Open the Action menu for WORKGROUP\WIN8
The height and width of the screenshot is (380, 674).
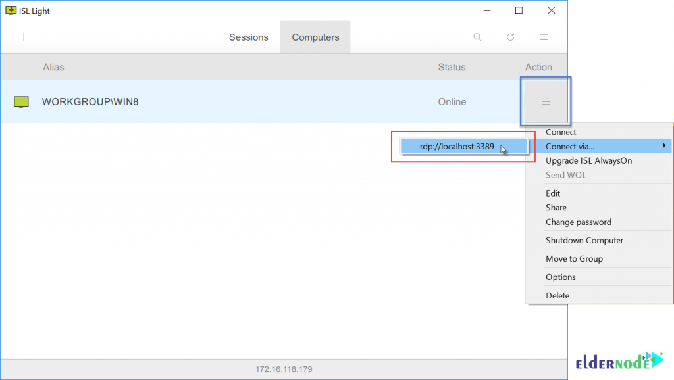[x=546, y=102]
